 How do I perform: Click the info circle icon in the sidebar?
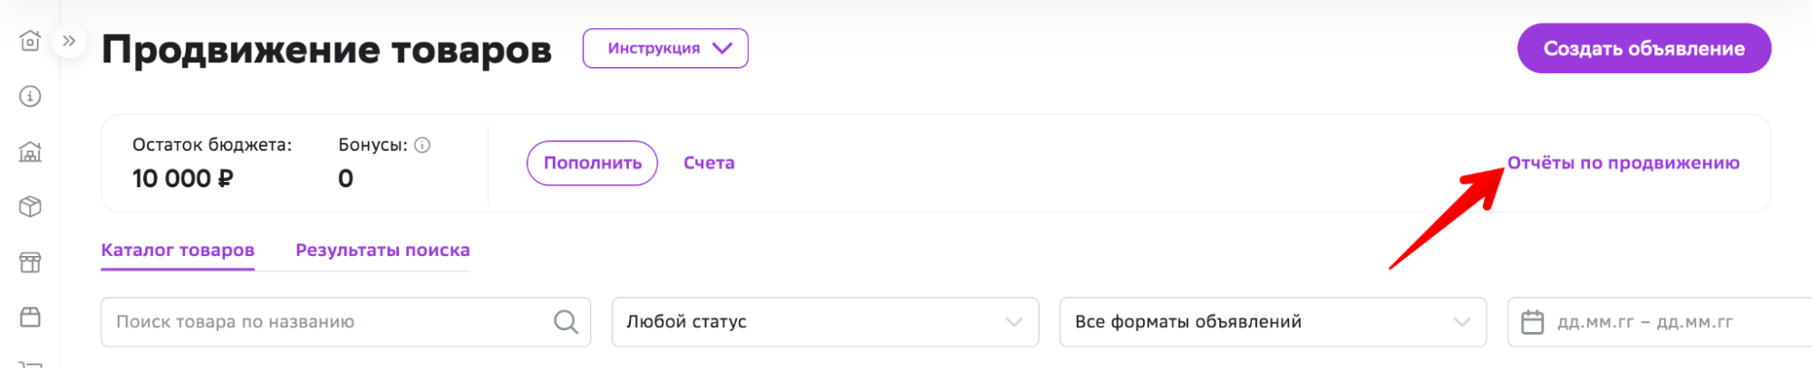click(x=30, y=96)
